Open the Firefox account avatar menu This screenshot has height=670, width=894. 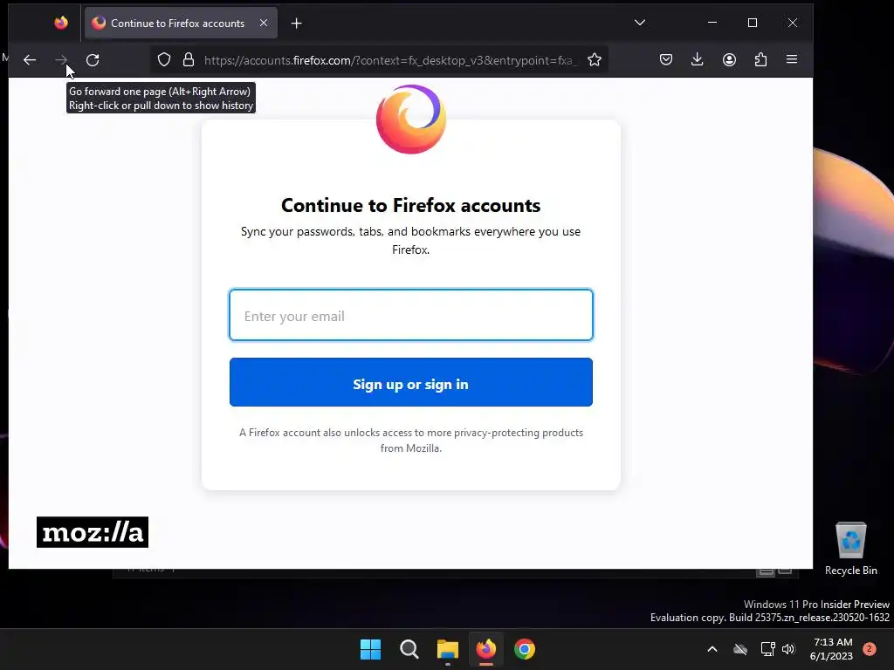tap(729, 59)
